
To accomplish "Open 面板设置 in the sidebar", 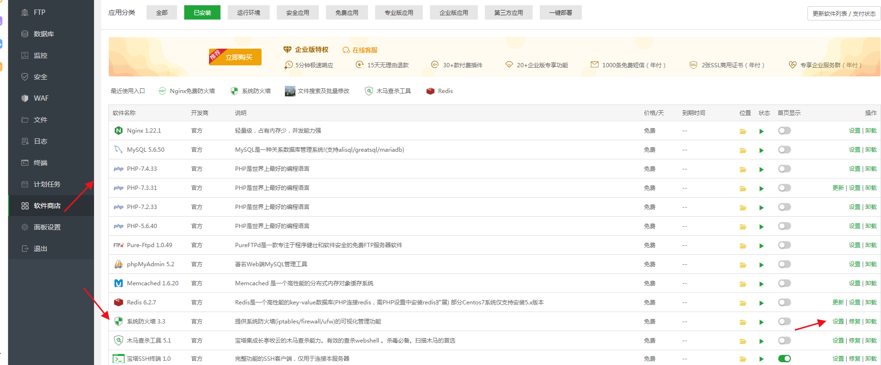I will click(51, 227).
